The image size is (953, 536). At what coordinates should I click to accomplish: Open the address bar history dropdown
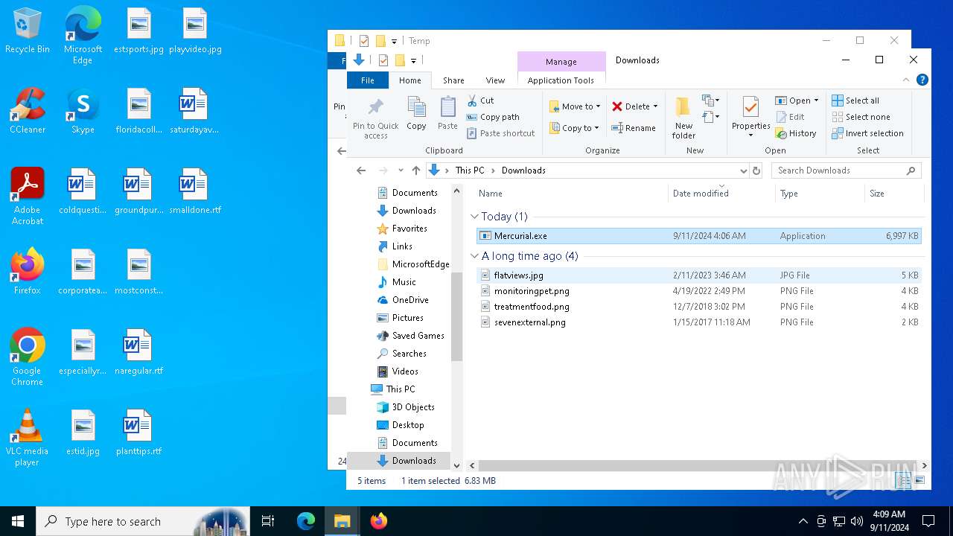click(x=743, y=170)
